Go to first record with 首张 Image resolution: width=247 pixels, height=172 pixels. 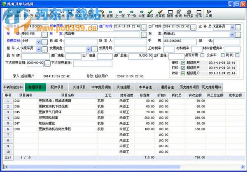(110, 14)
